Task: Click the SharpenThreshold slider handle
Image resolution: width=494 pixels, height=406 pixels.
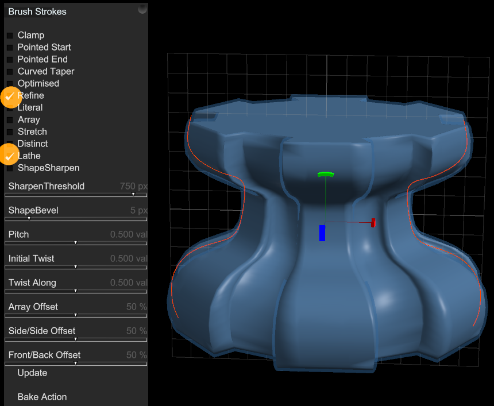Action: click(133, 194)
